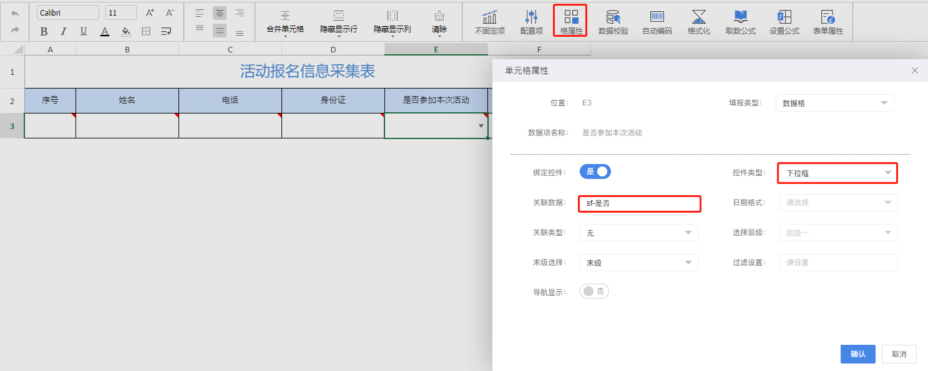Click the 关联数据 input field
This screenshot has height=371, width=928.
click(639, 203)
